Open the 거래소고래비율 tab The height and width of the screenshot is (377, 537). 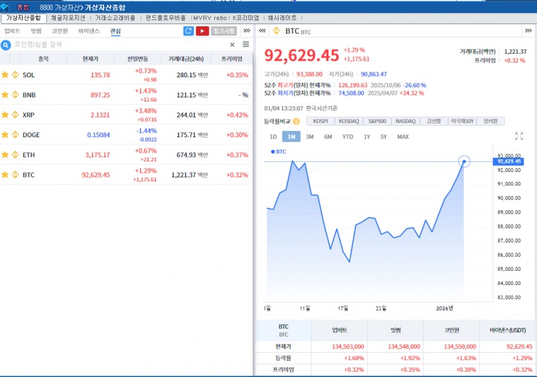point(115,18)
